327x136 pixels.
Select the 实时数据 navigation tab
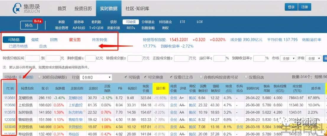109,9
